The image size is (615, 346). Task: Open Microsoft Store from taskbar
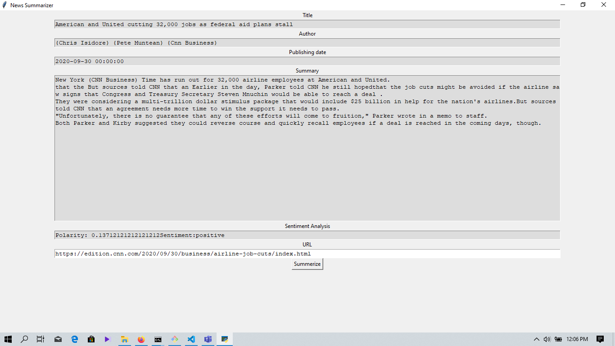tap(91, 339)
